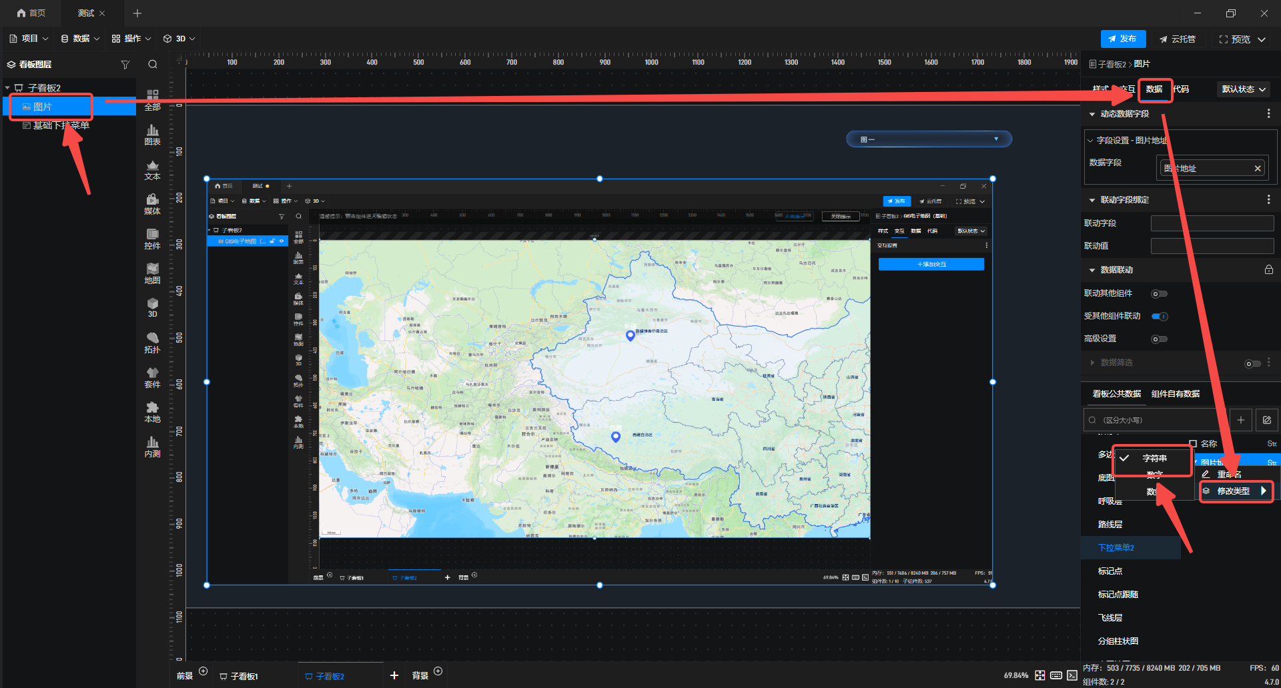
Task: Disable the 受其他组件联动 switch
Action: point(1160,317)
